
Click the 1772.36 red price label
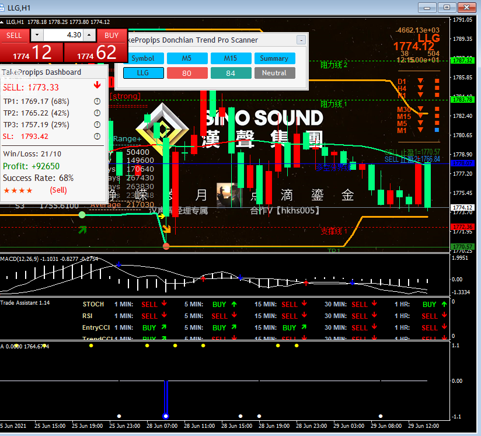462,226
